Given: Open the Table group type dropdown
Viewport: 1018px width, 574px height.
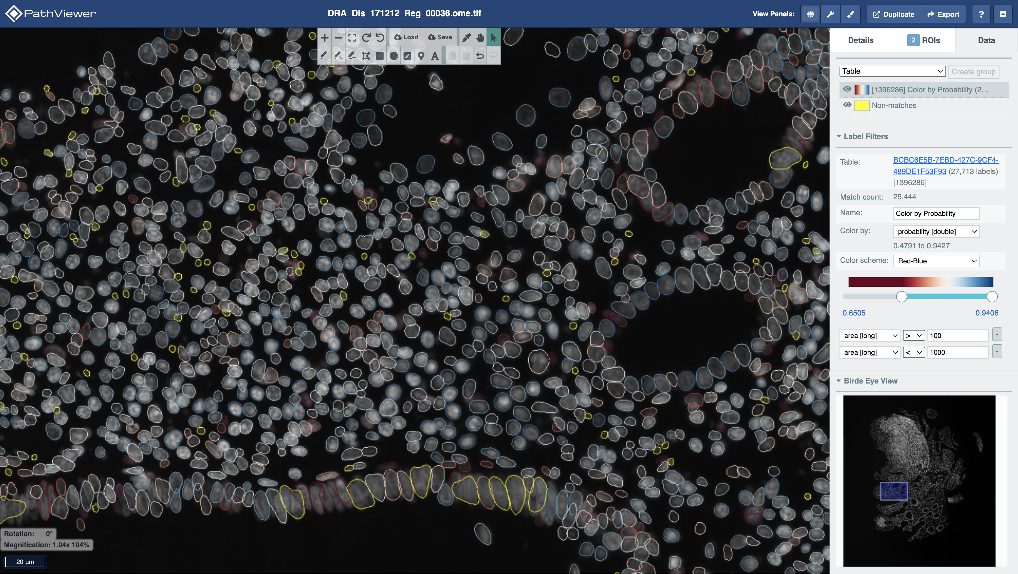Looking at the screenshot, I should [x=892, y=71].
